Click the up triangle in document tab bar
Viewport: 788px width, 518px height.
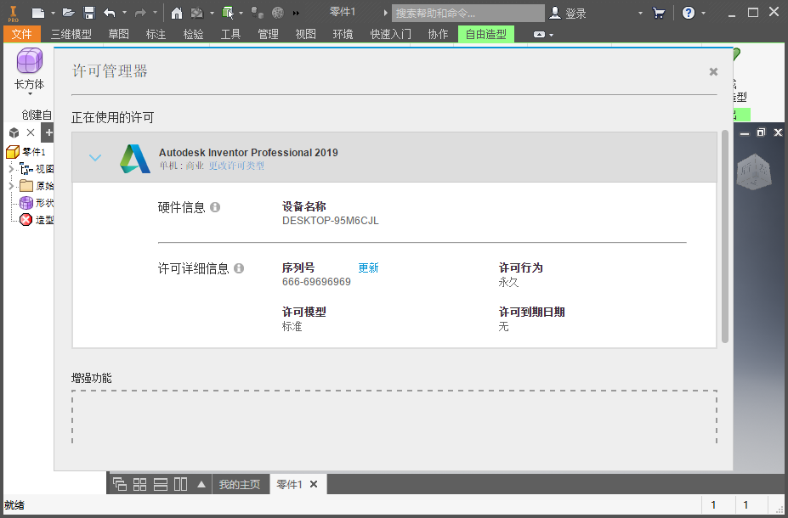click(x=201, y=484)
